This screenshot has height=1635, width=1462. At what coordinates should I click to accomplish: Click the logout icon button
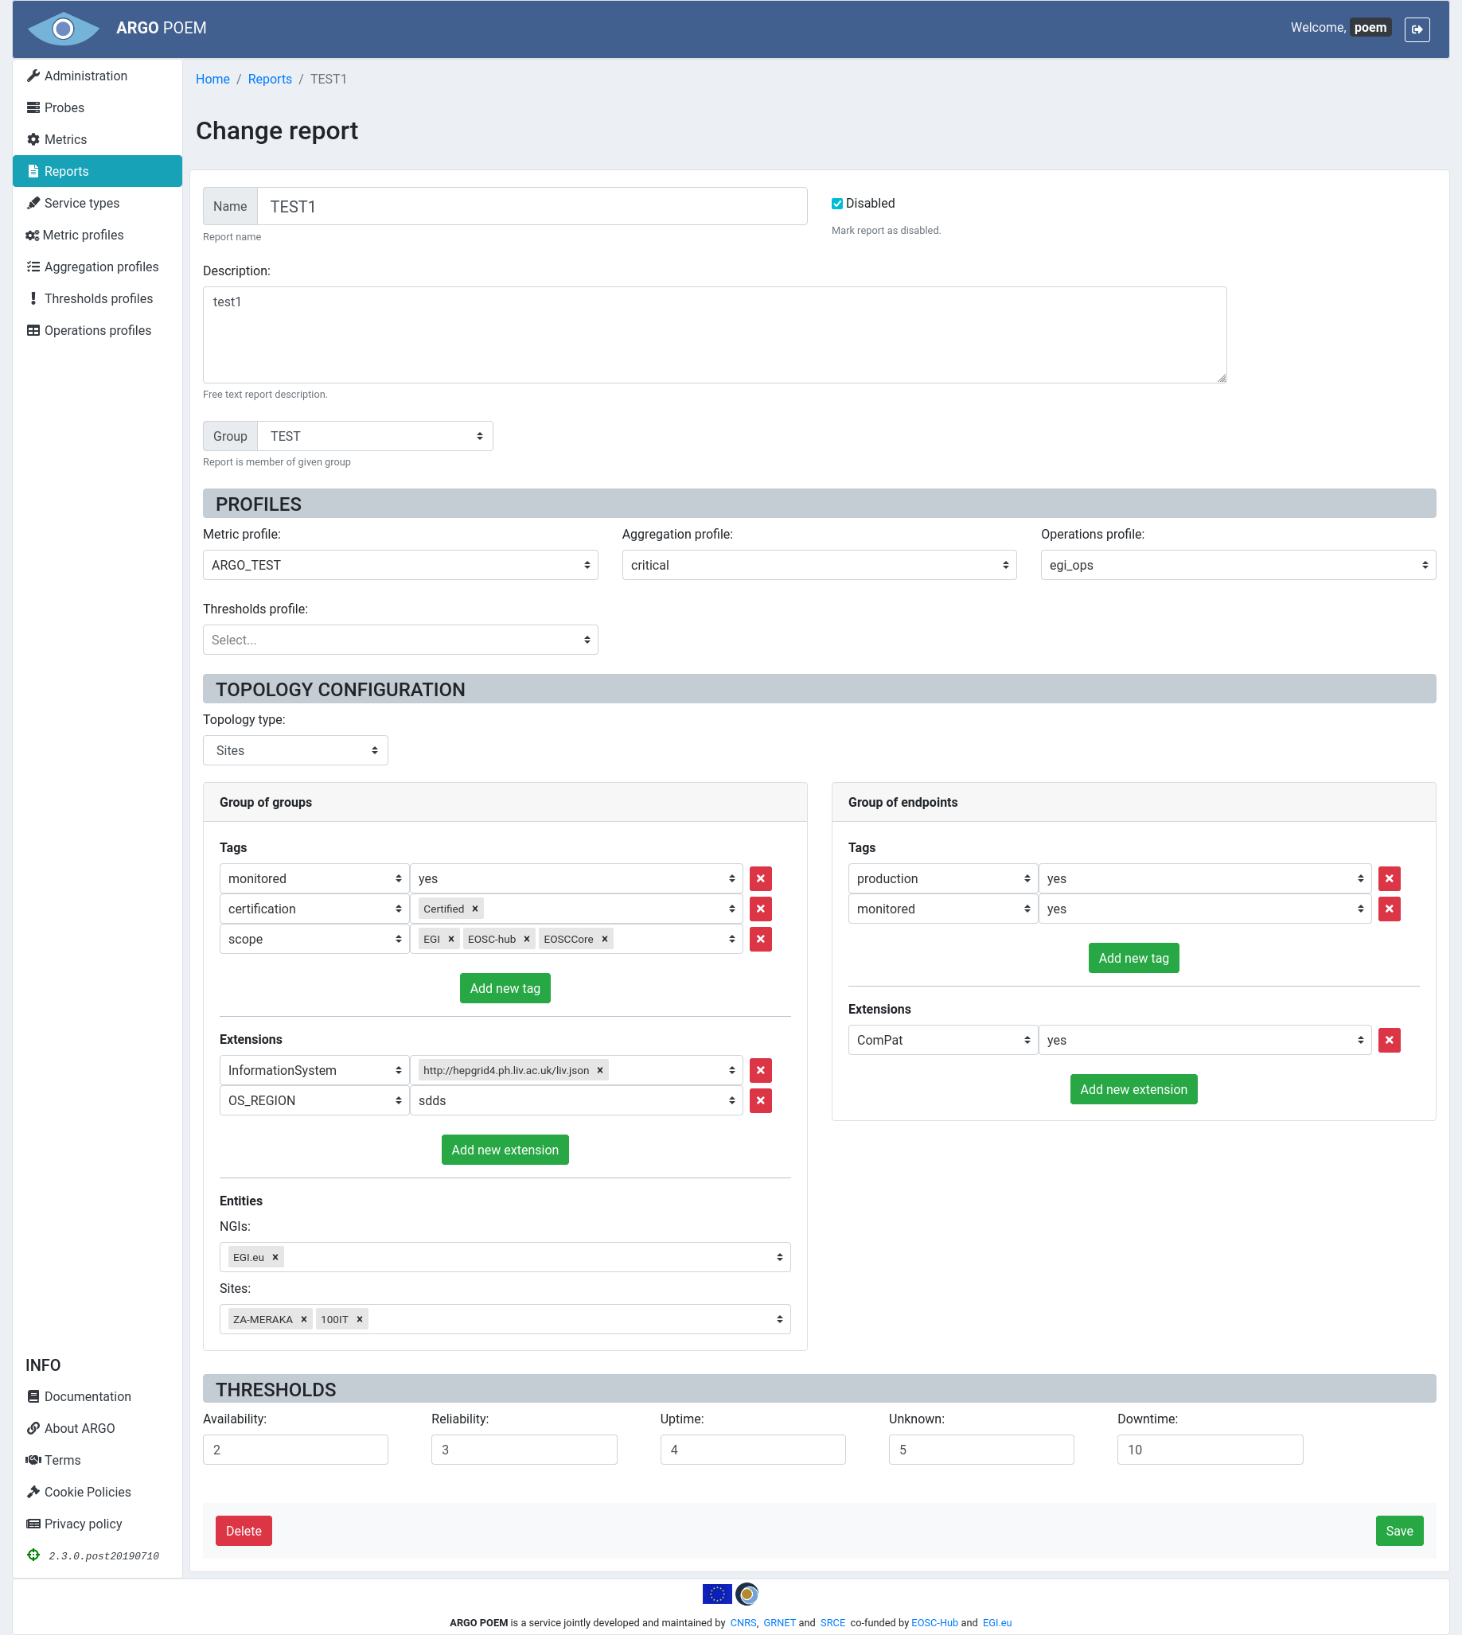click(1417, 29)
